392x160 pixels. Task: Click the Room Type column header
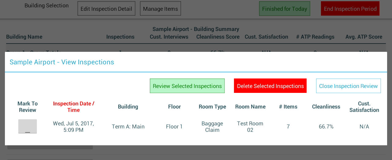tap(212, 107)
